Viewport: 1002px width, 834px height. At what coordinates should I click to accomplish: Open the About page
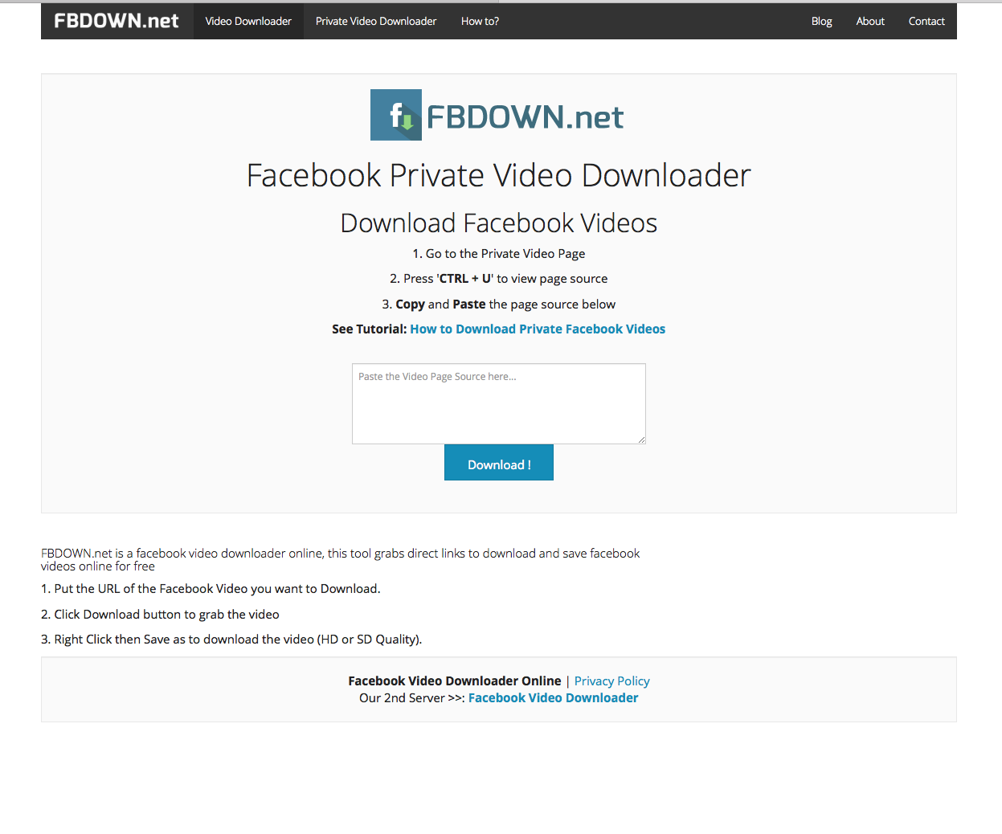coord(870,21)
